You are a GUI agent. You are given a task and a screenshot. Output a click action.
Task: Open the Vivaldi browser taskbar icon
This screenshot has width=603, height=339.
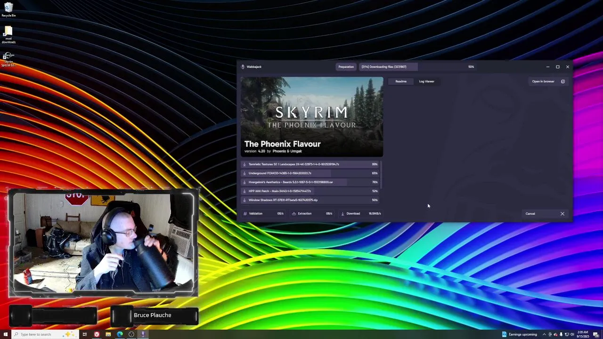click(x=97, y=334)
